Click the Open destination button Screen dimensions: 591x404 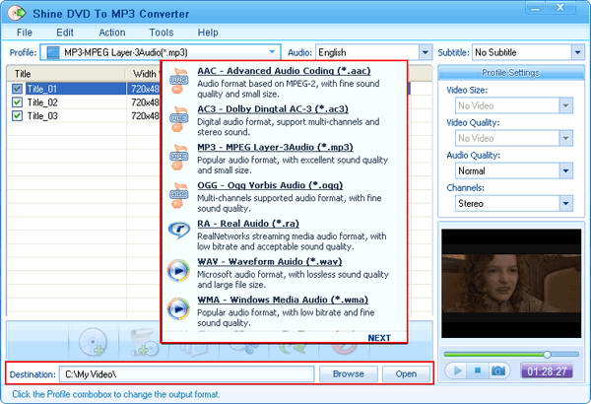pos(406,373)
